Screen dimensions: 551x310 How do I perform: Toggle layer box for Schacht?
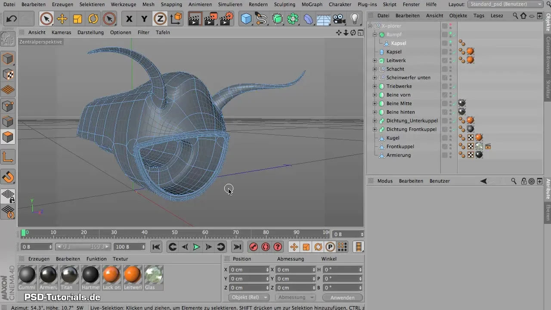tap(445, 69)
